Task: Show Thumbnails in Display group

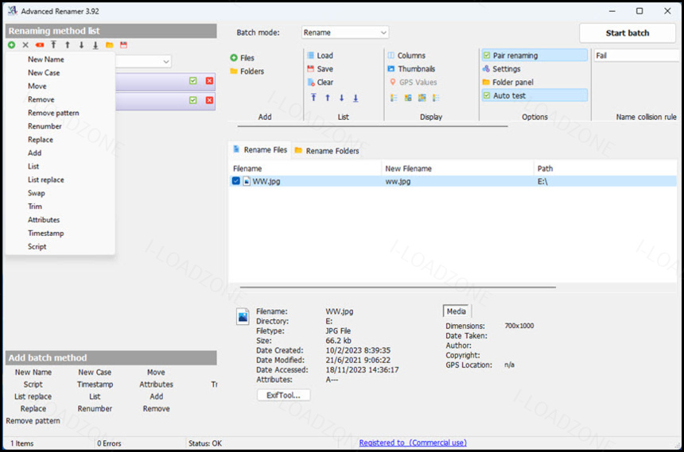Action: tap(411, 69)
